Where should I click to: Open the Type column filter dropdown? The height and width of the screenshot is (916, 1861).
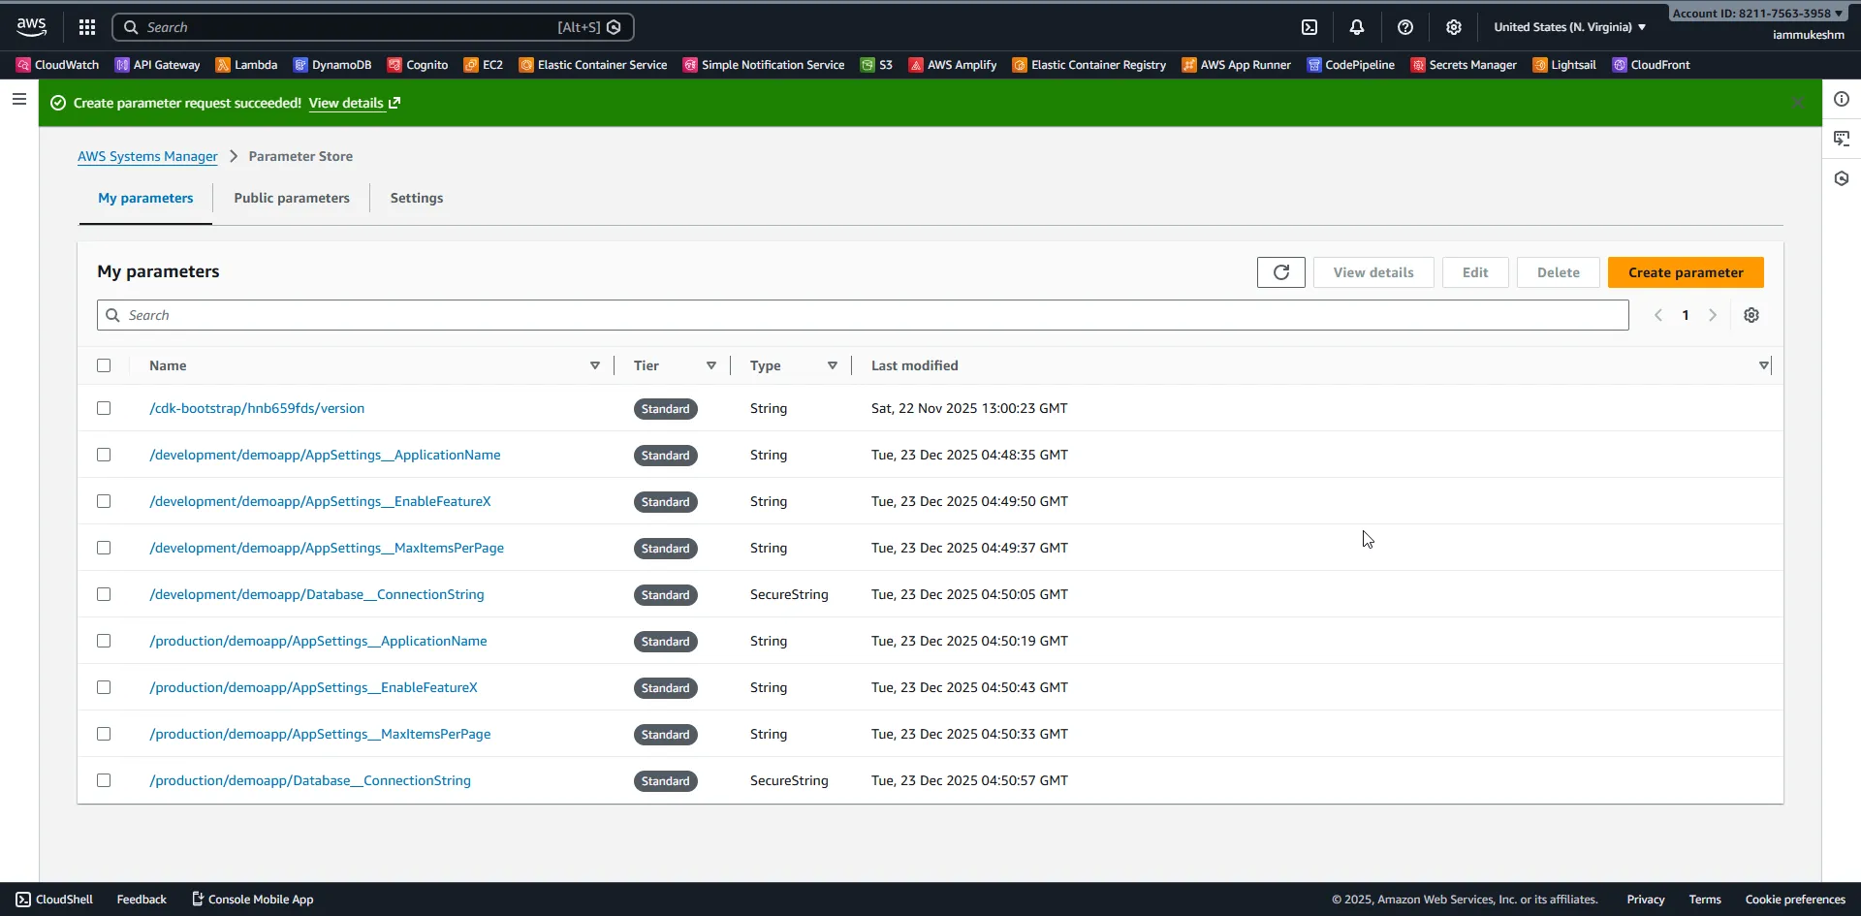pos(832,365)
